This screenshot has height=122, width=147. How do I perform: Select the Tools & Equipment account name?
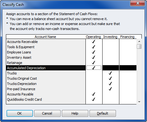point(21,47)
